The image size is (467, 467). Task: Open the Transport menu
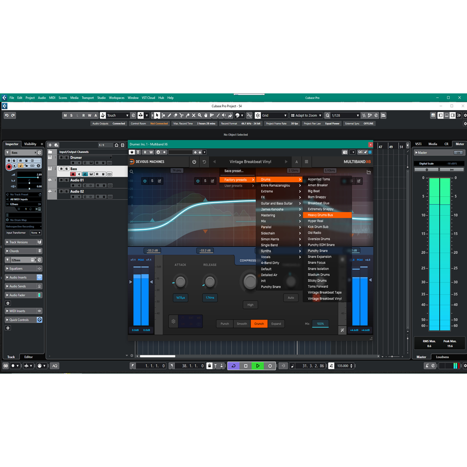coord(88,98)
